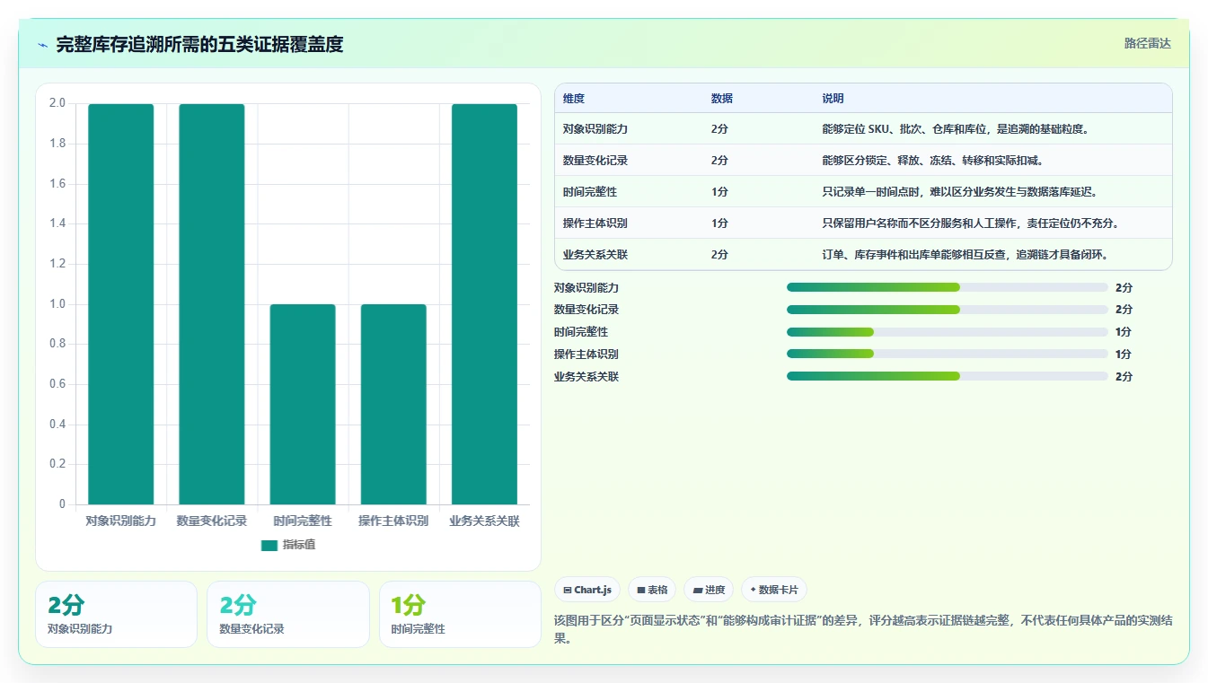Screen dimensions: 1208x683
Task: Click the footnote paragraph starting 该图用于区分
Action: coord(863,630)
